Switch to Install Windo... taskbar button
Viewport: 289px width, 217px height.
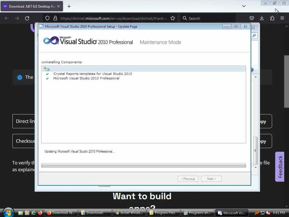tap(130, 213)
